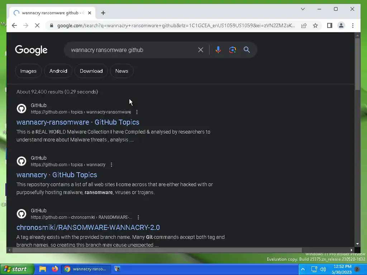Open the taskbar app beside Chrome
The width and height of the screenshot is (367, 275).
[117, 269]
